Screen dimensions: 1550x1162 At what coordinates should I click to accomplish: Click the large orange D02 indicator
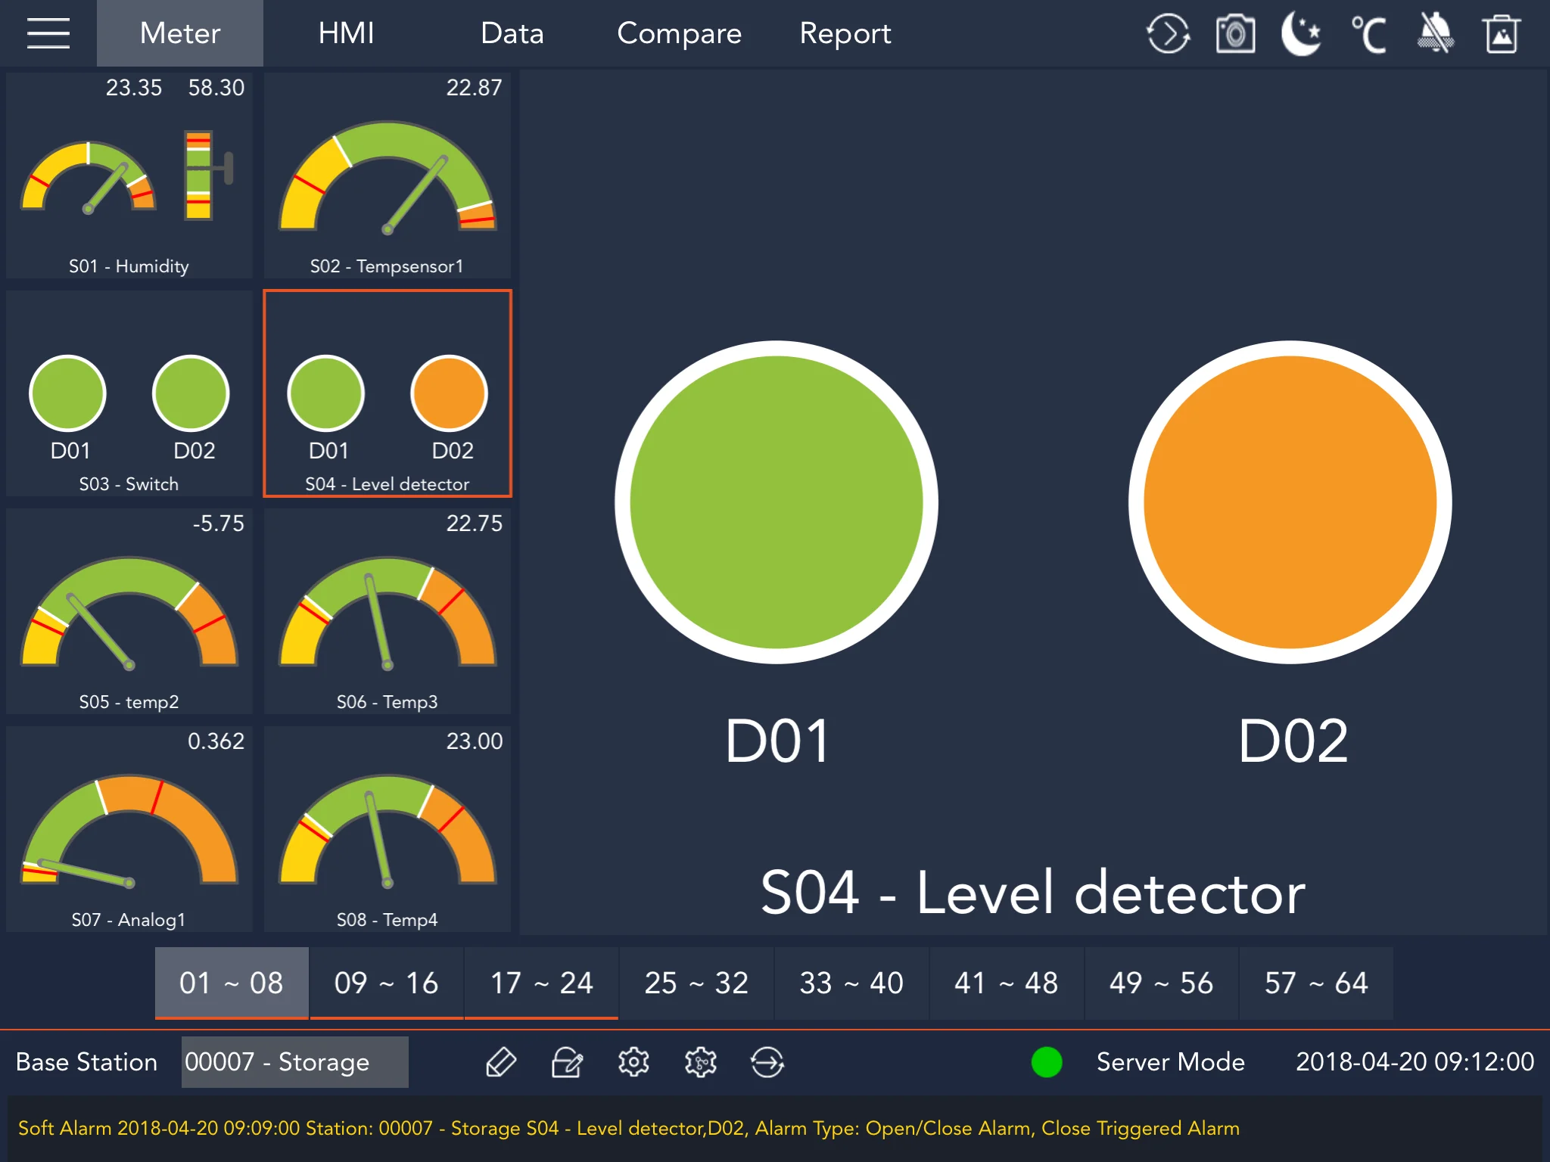pos(1290,502)
